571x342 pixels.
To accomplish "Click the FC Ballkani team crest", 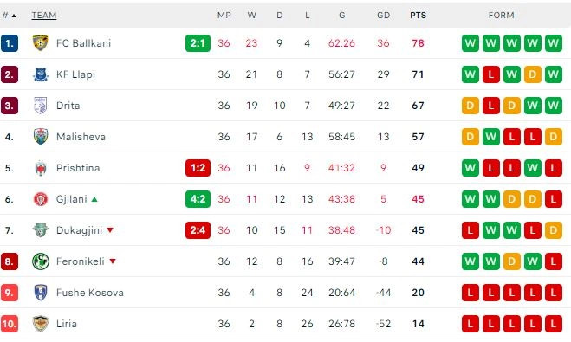I will pyautogui.click(x=41, y=43).
